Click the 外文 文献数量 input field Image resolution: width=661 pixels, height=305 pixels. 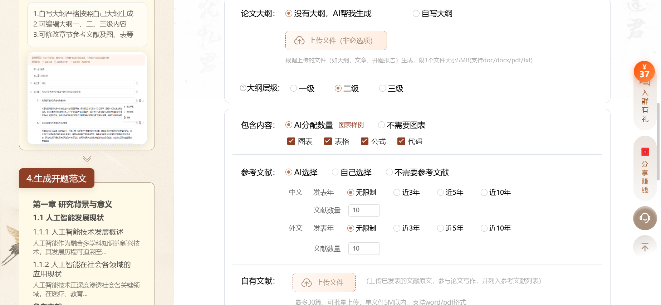364,248
